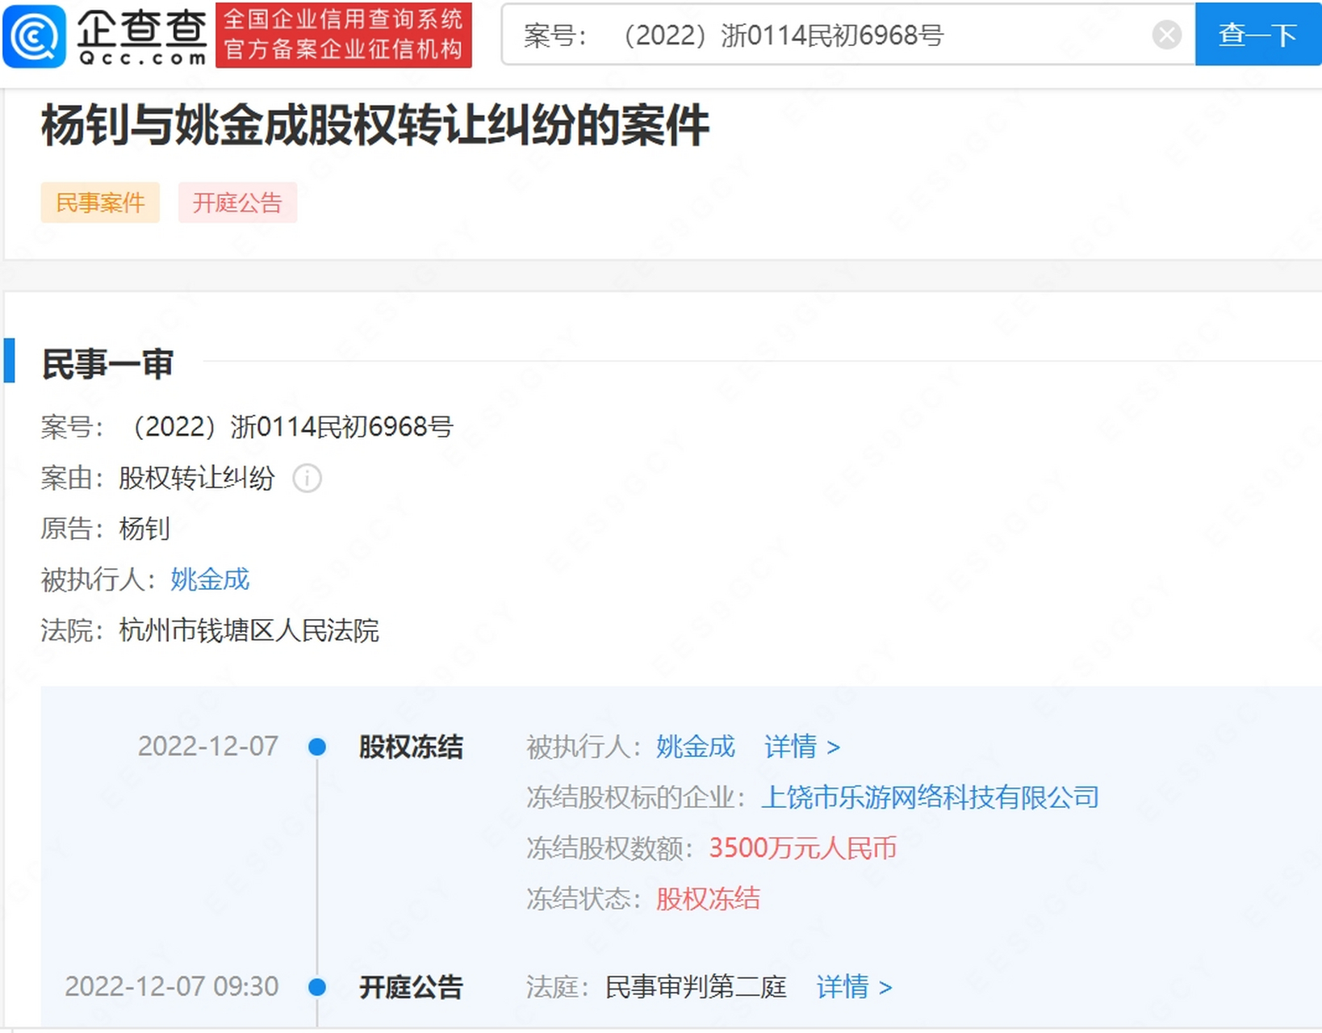Image resolution: width=1322 pixels, height=1033 pixels.
Task: Click the search input containing the case number
Action: pos(807,34)
